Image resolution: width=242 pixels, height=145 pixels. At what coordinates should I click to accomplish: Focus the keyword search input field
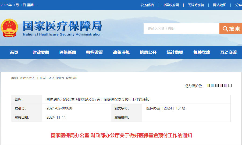[x=181, y=29]
